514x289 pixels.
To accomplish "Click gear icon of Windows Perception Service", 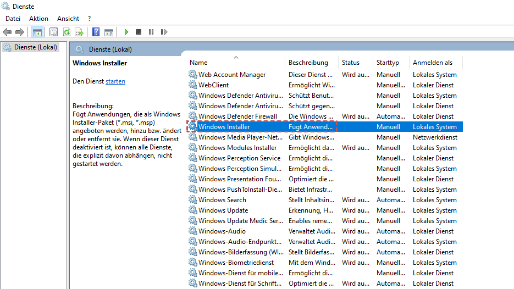I will (x=193, y=158).
